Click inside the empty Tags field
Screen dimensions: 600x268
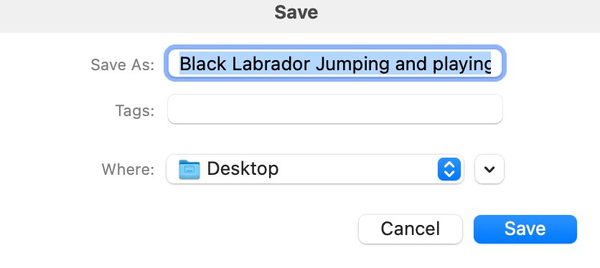click(x=335, y=110)
